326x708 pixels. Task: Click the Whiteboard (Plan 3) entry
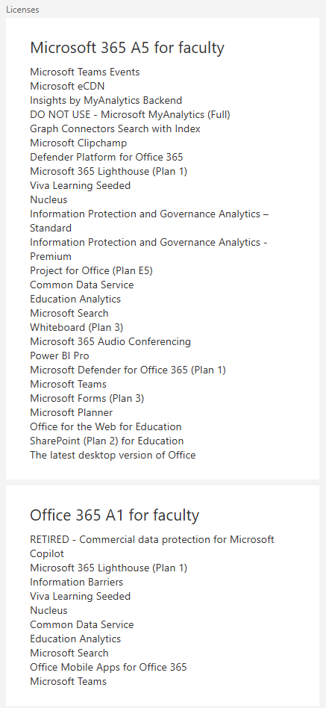tap(77, 327)
